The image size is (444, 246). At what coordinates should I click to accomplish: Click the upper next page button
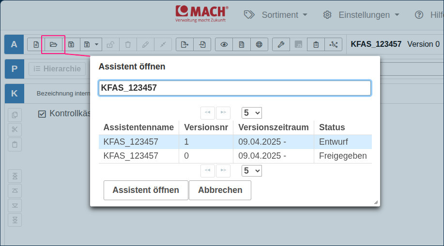223,113
